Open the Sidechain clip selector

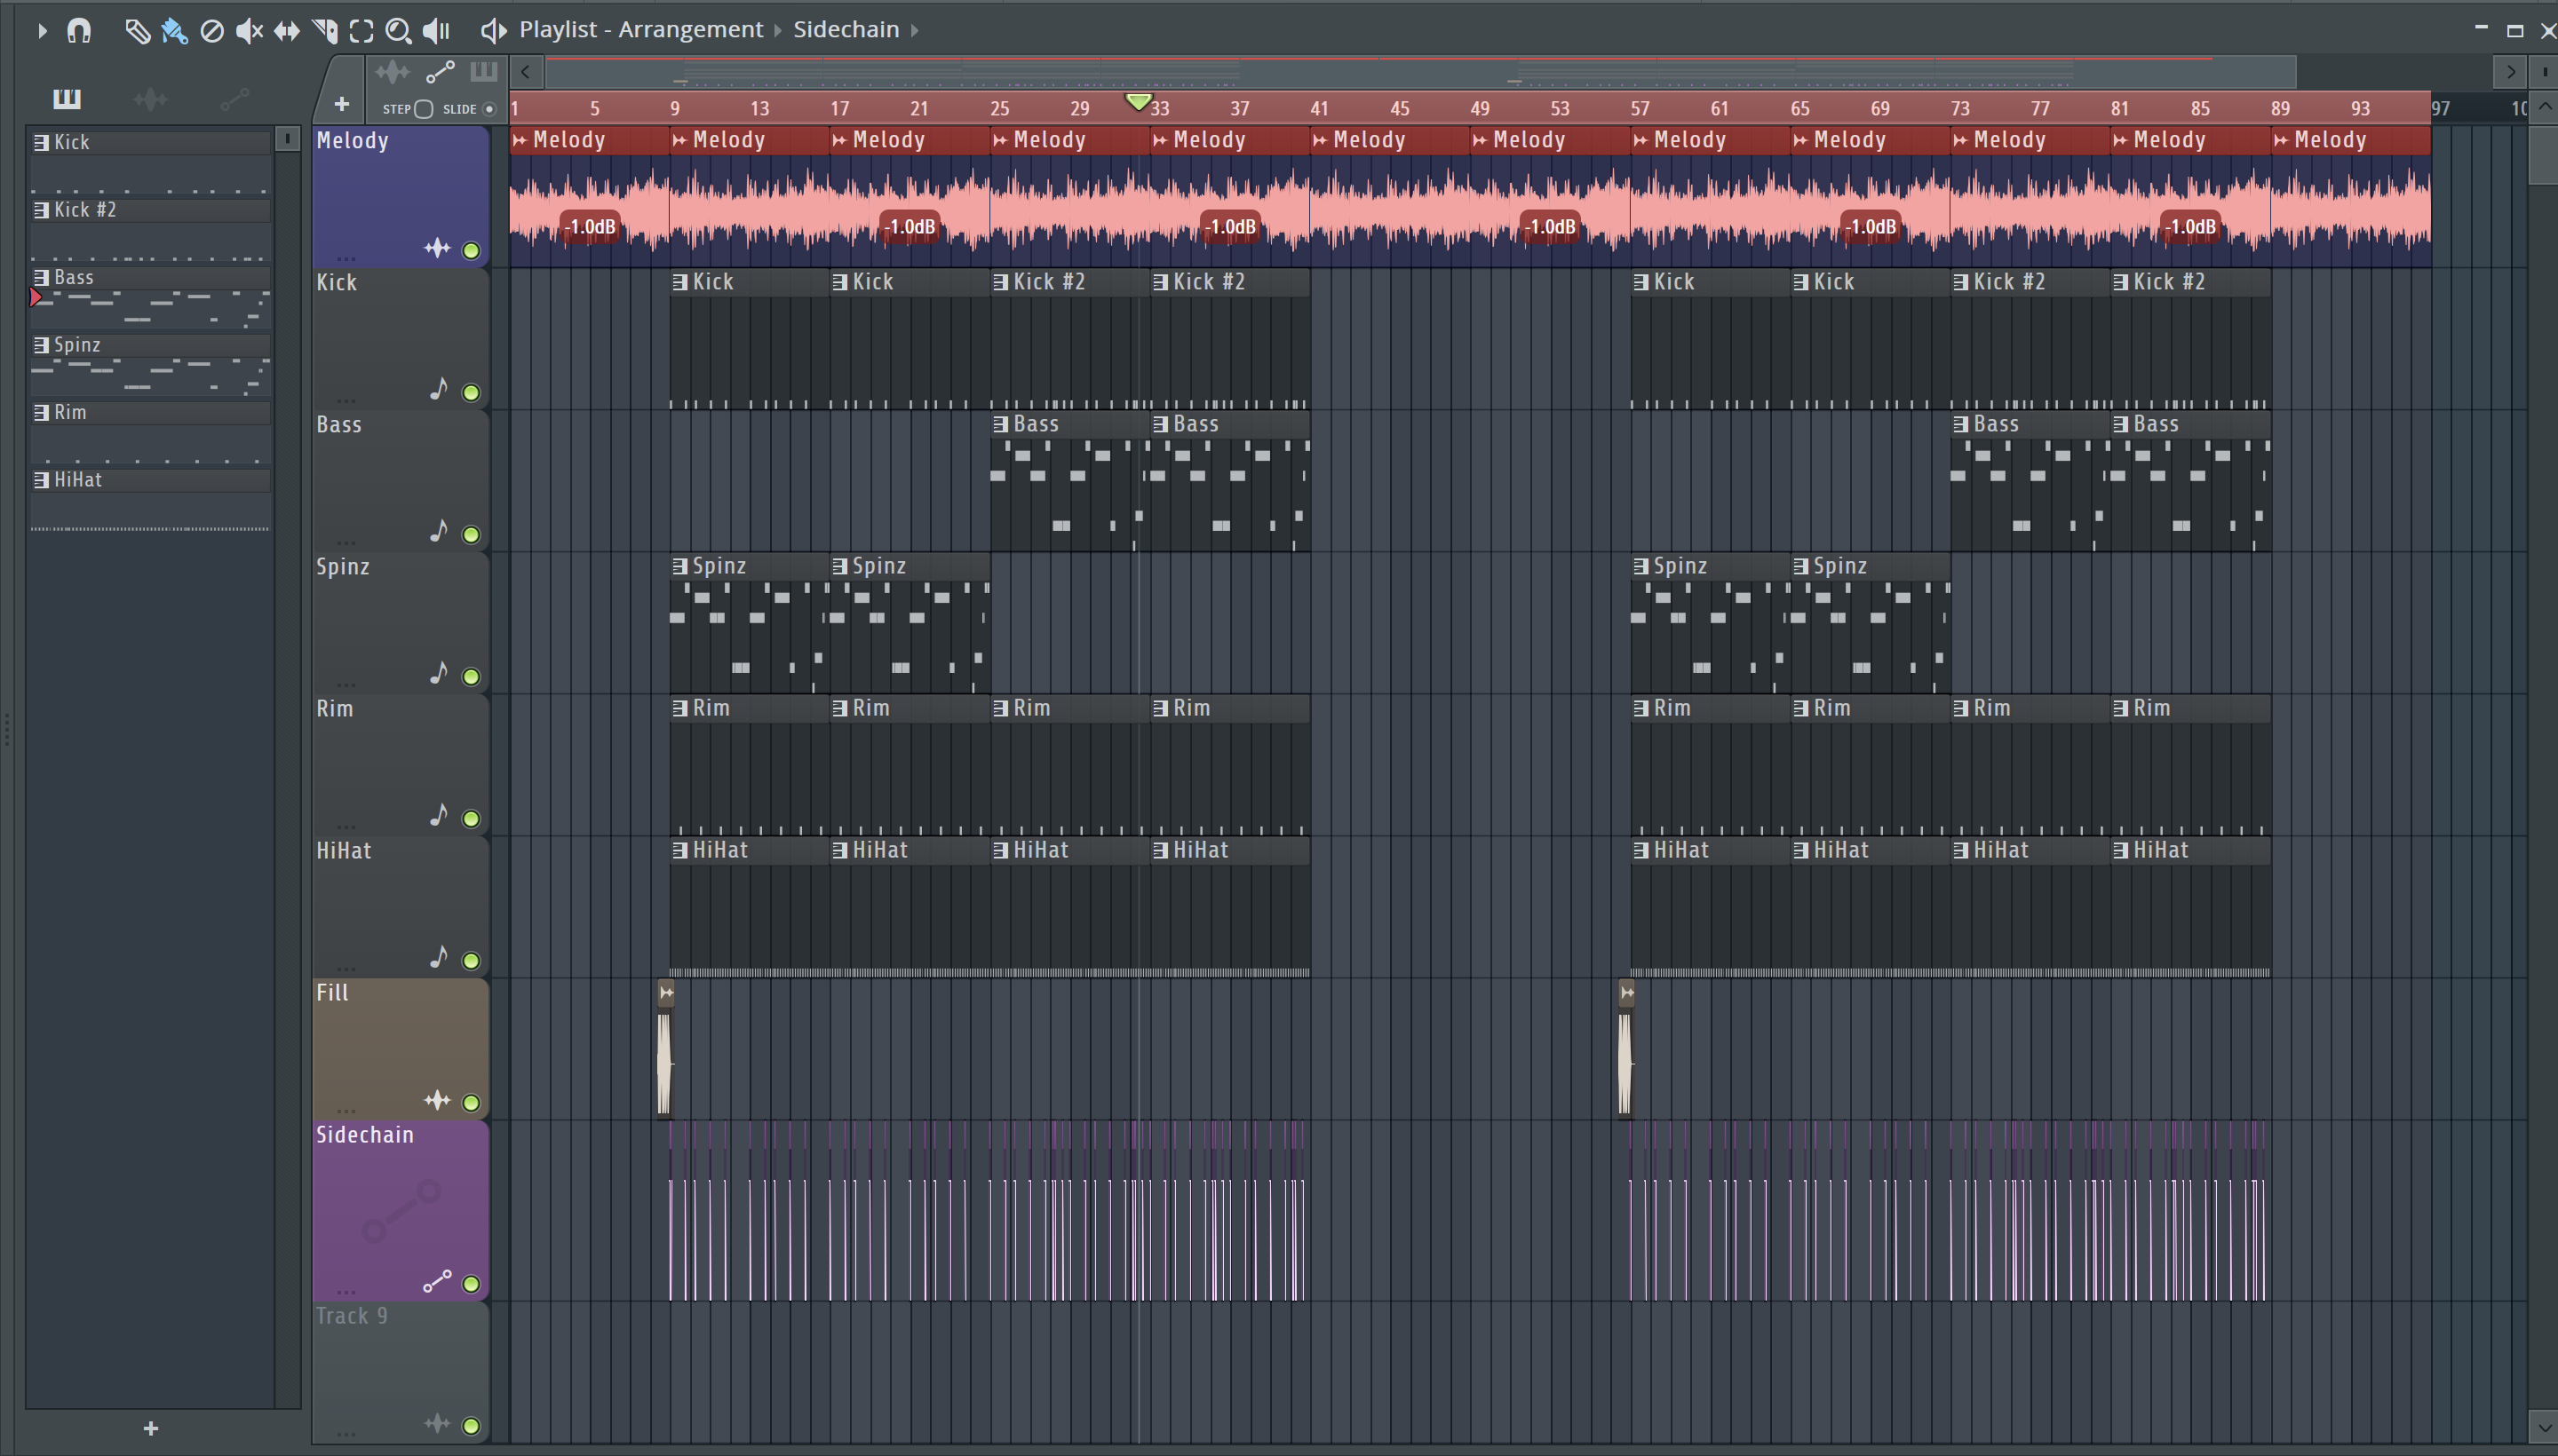[846, 30]
